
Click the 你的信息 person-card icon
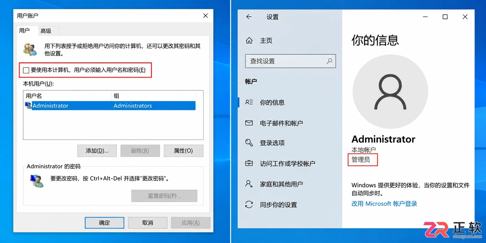pyautogui.click(x=249, y=102)
